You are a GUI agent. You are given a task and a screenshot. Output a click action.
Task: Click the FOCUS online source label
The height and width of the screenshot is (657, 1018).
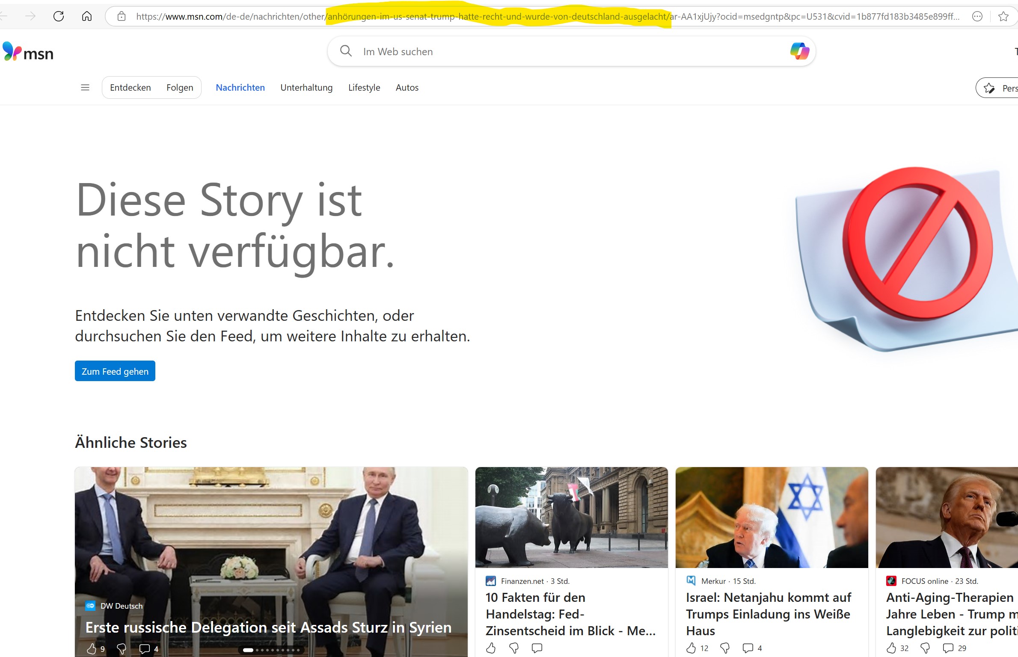click(925, 581)
